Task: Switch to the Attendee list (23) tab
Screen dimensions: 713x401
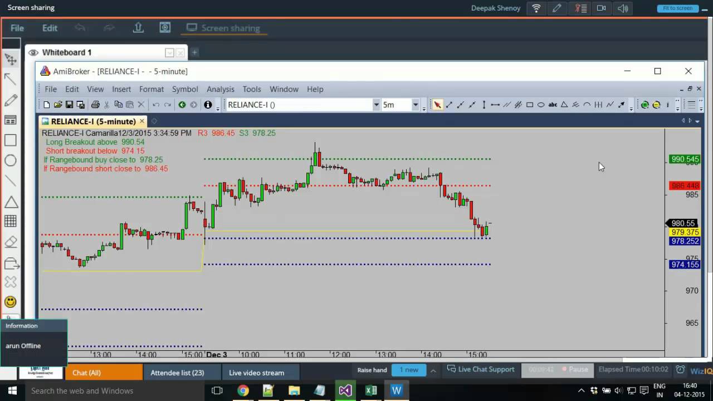Action: point(182,373)
